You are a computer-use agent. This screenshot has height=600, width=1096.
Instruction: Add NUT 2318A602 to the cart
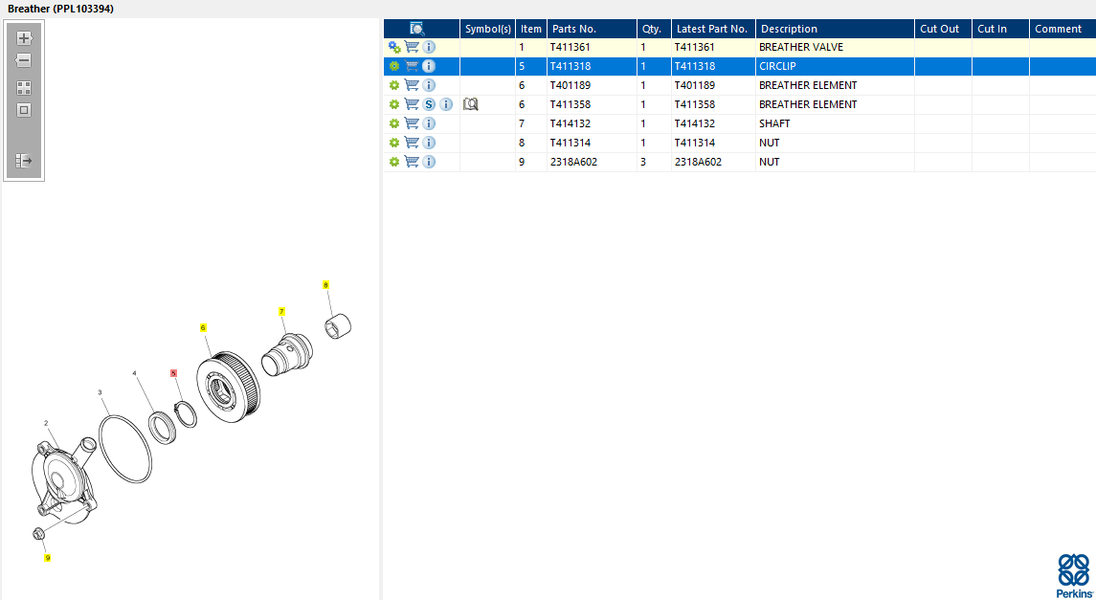point(413,162)
